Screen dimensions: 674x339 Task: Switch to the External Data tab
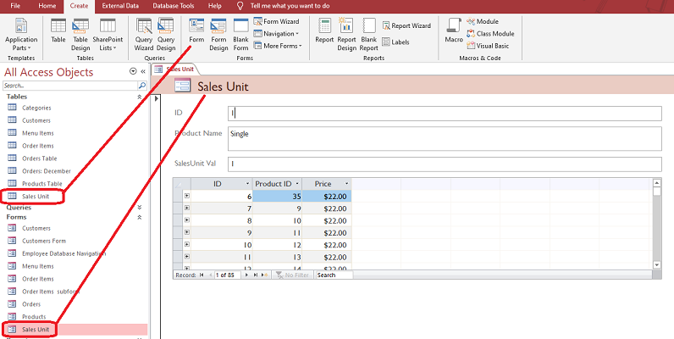(120, 6)
